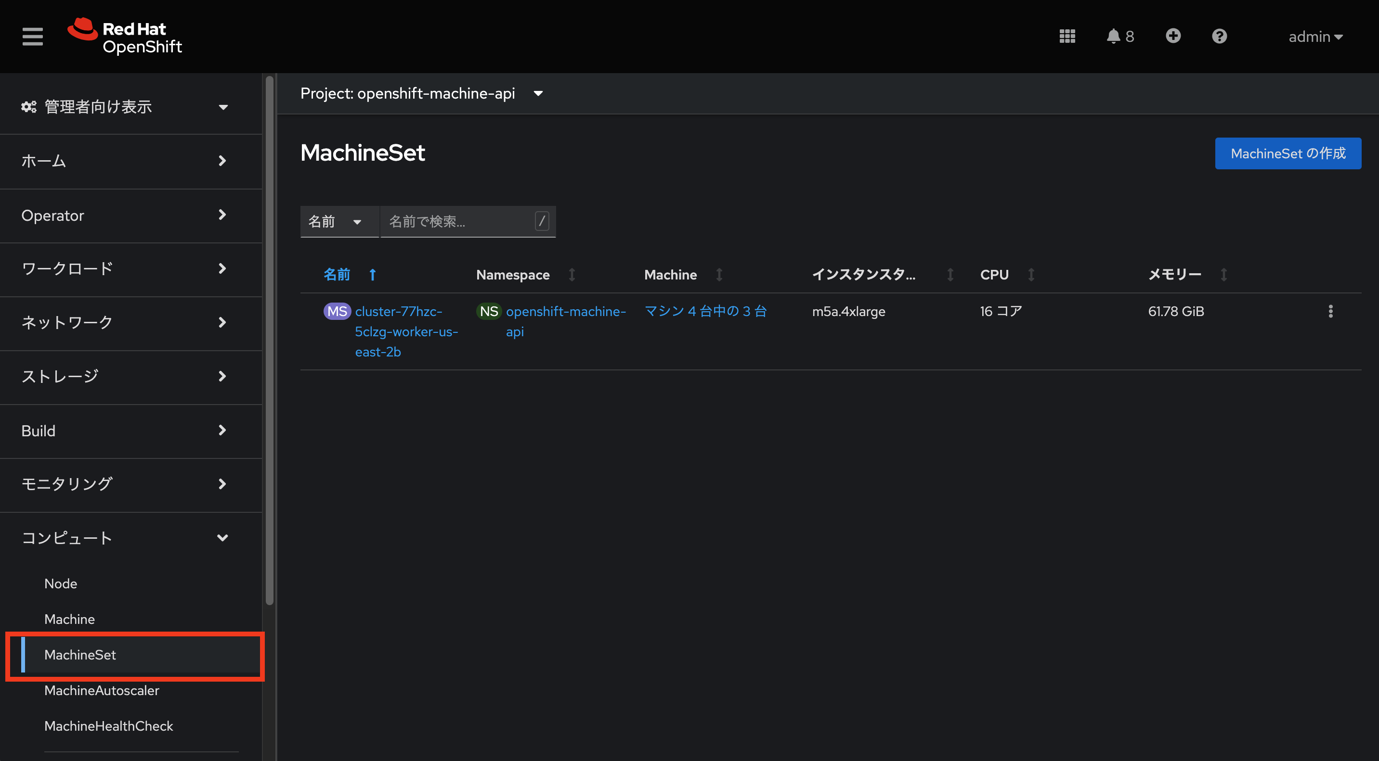Open MachineAutoscaler in the sidebar
The width and height of the screenshot is (1379, 761).
click(102, 690)
